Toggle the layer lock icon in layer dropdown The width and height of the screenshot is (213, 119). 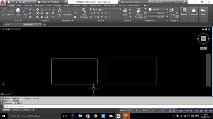[96, 10]
